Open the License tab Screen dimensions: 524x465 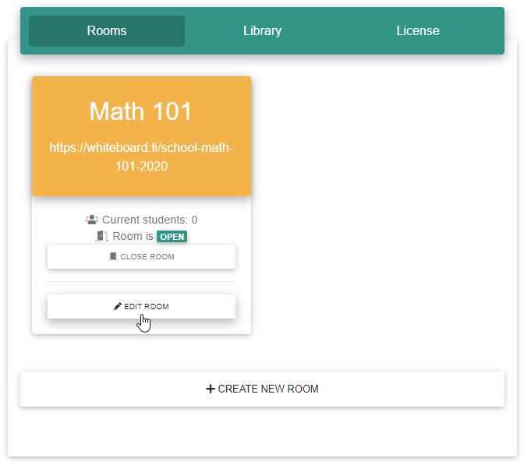pos(418,30)
